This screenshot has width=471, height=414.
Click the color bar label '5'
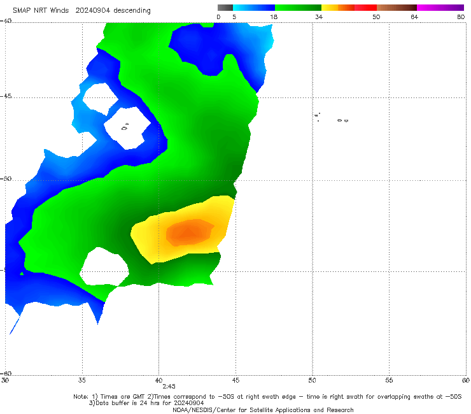point(234,17)
